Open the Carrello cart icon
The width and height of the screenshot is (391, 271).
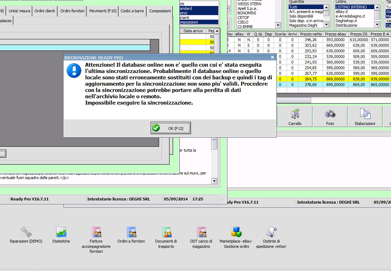pyautogui.click(x=295, y=116)
